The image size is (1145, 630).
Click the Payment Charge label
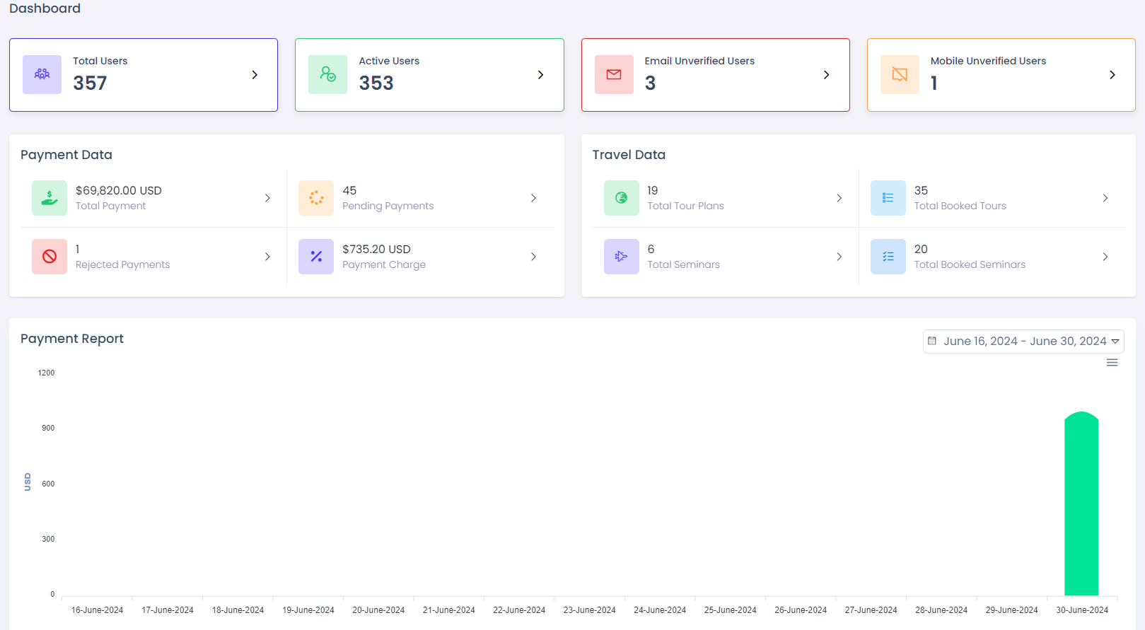pos(384,264)
